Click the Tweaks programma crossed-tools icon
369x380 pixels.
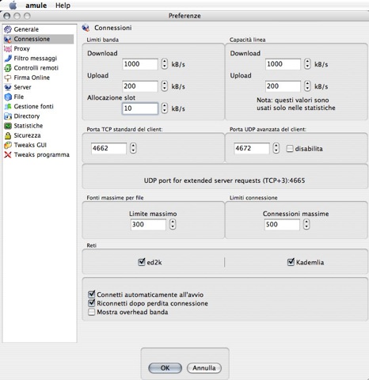(8, 155)
